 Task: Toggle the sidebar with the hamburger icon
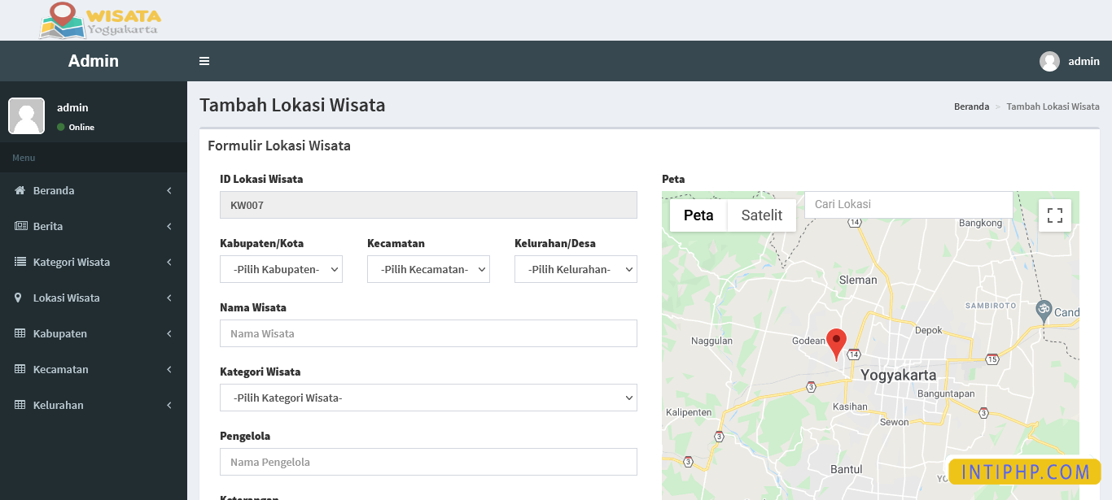[x=204, y=61]
